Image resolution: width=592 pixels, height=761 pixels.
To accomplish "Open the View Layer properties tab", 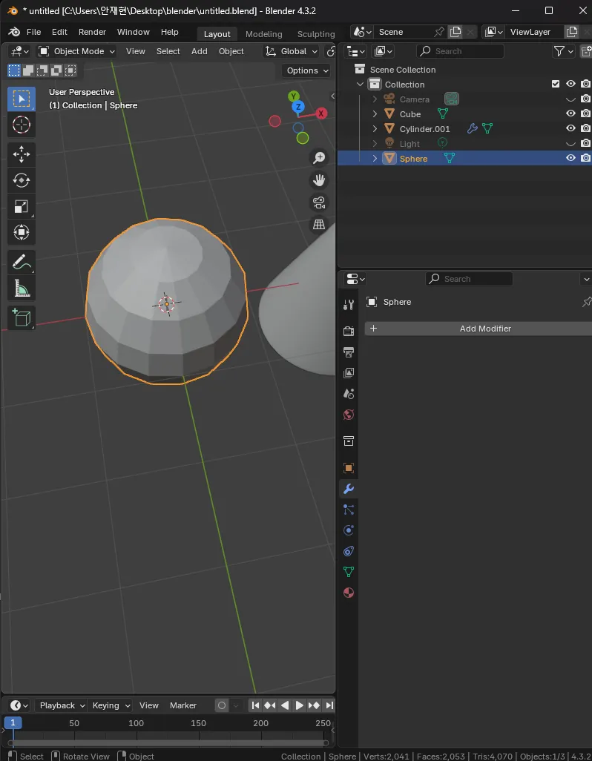I will 349,373.
